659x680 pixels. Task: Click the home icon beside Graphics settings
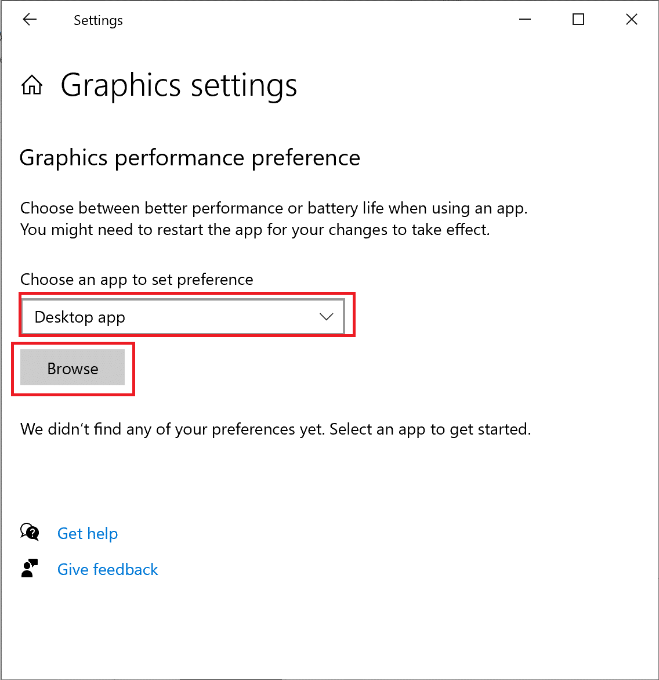point(32,85)
